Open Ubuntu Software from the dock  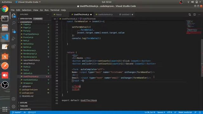[5, 56]
